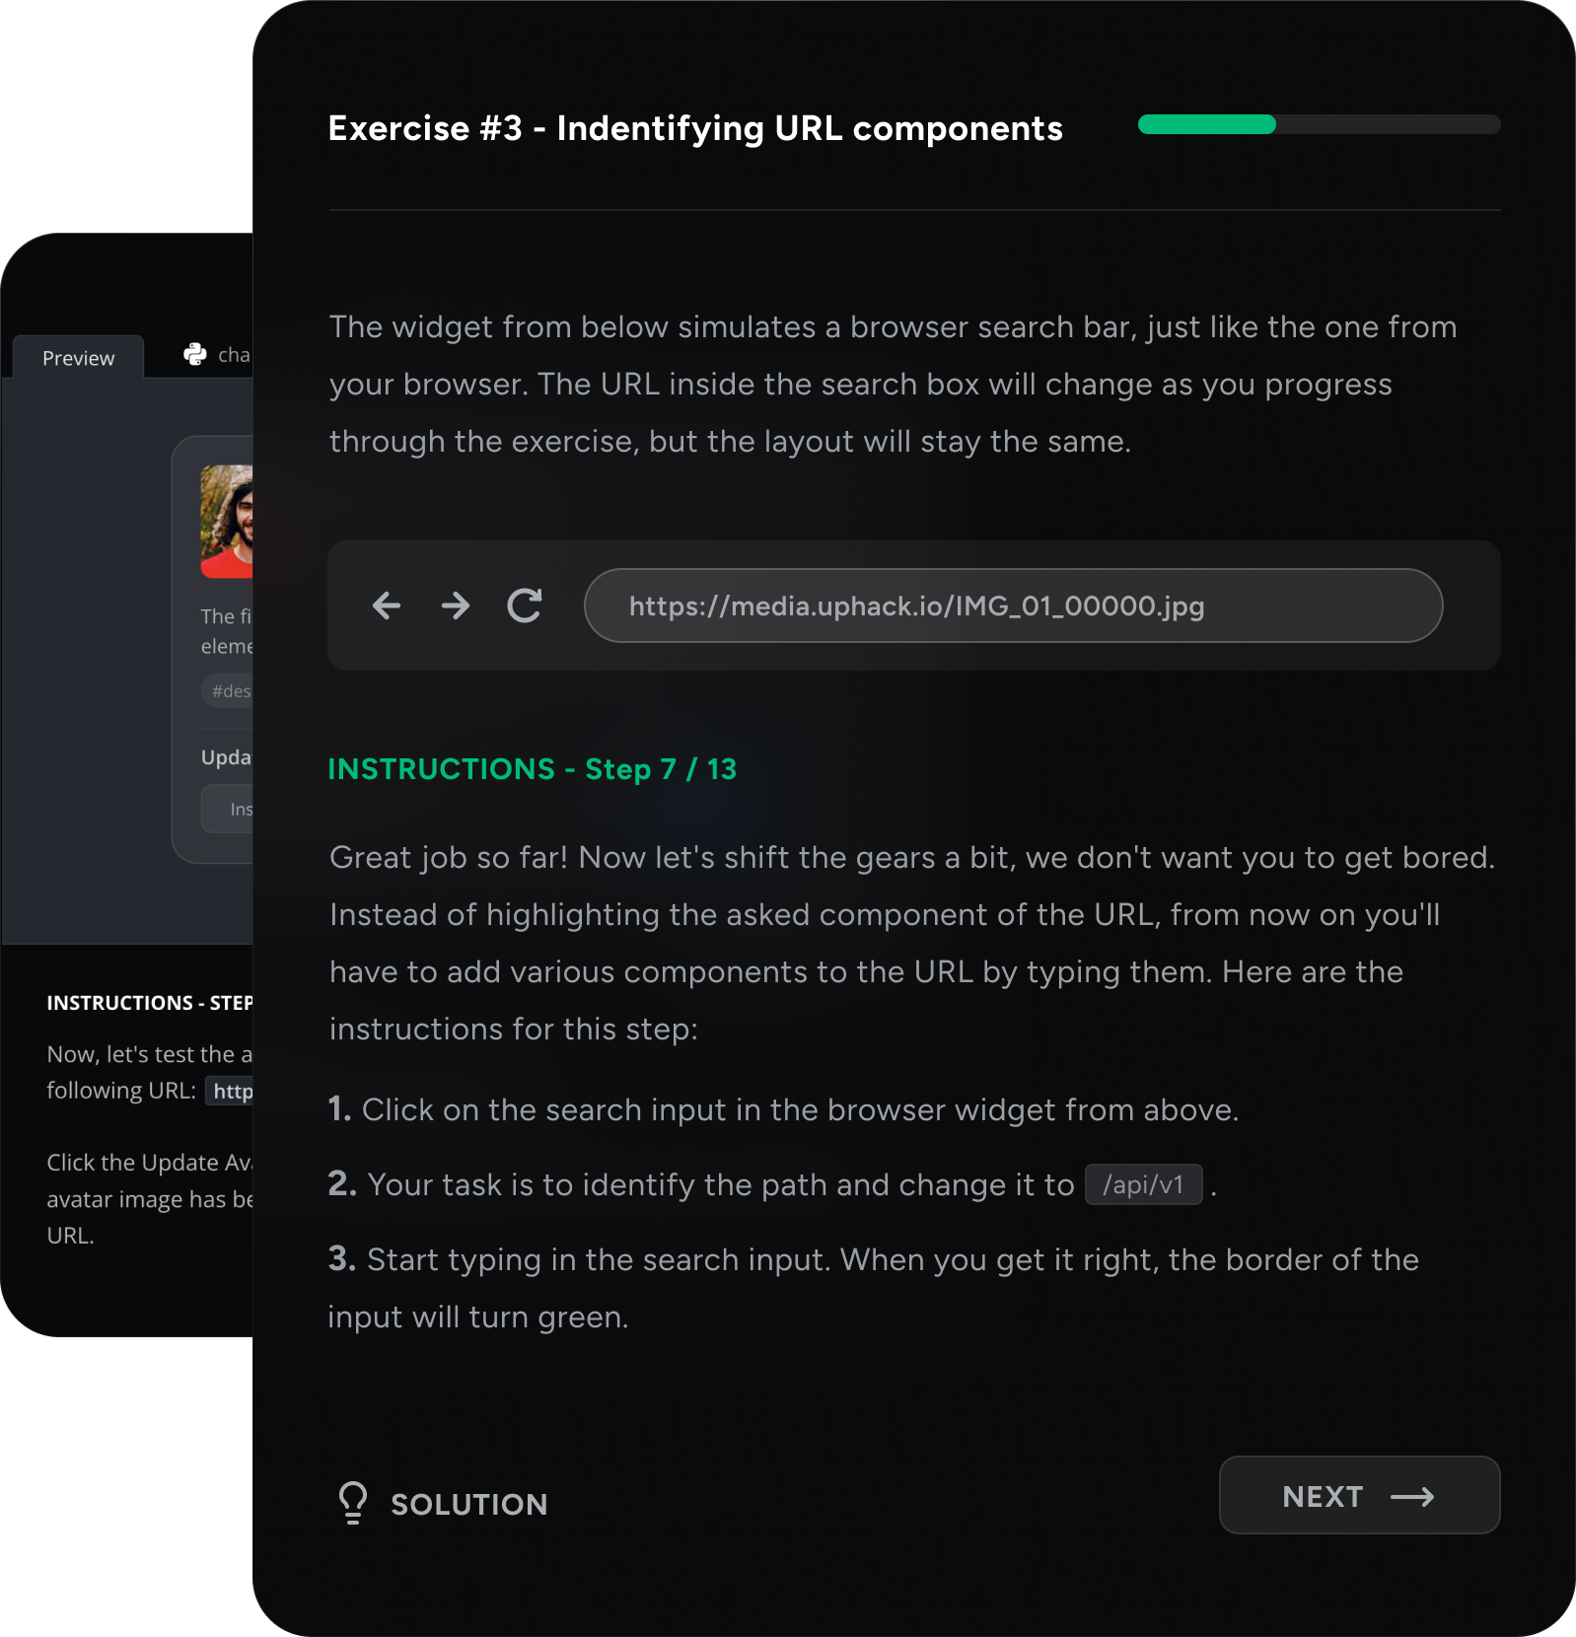This screenshot has width=1576, height=1637.
Task: Click the lightbulb icon beside SOLUTION
Action: [x=352, y=1503]
